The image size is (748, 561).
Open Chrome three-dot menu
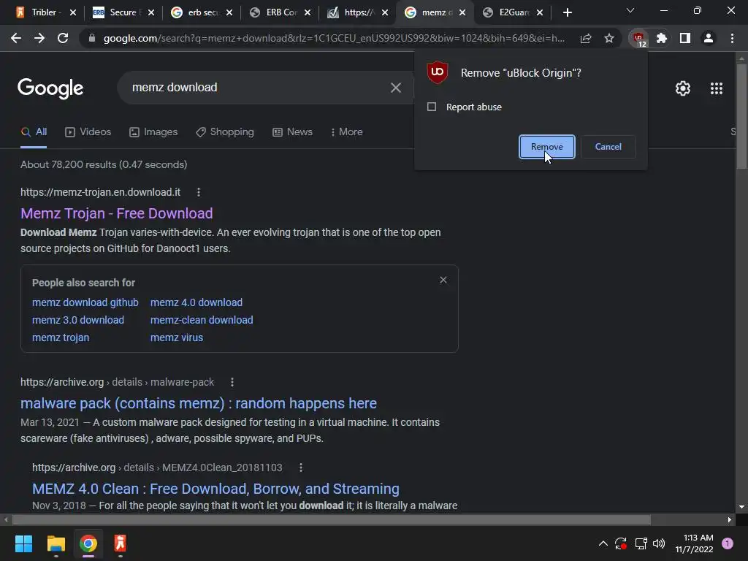pos(732,38)
